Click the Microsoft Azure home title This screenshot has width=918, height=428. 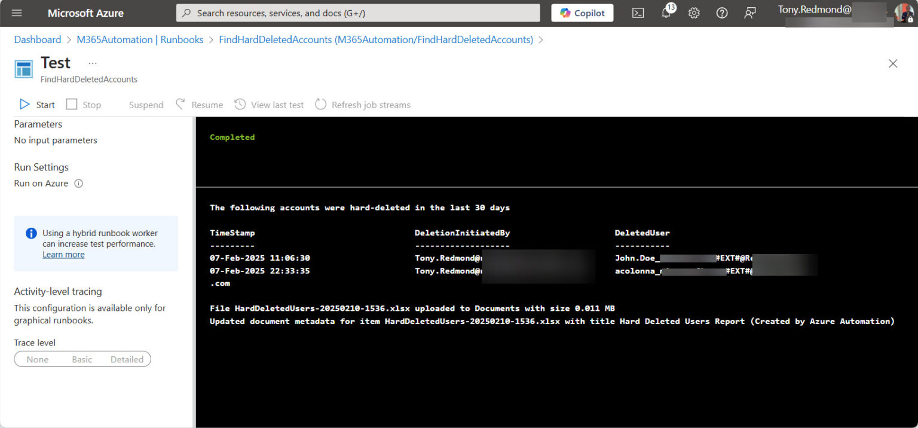[85, 13]
